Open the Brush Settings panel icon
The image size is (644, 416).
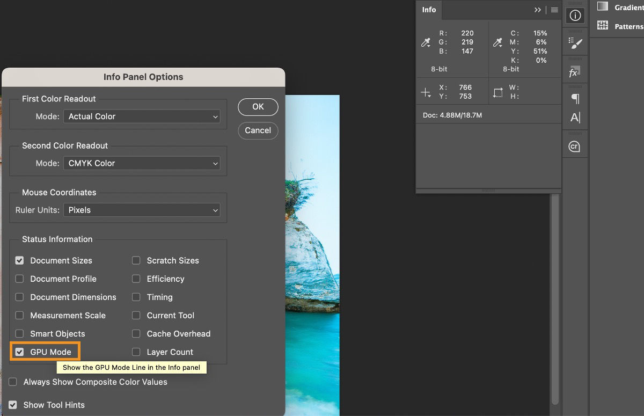click(575, 43)
